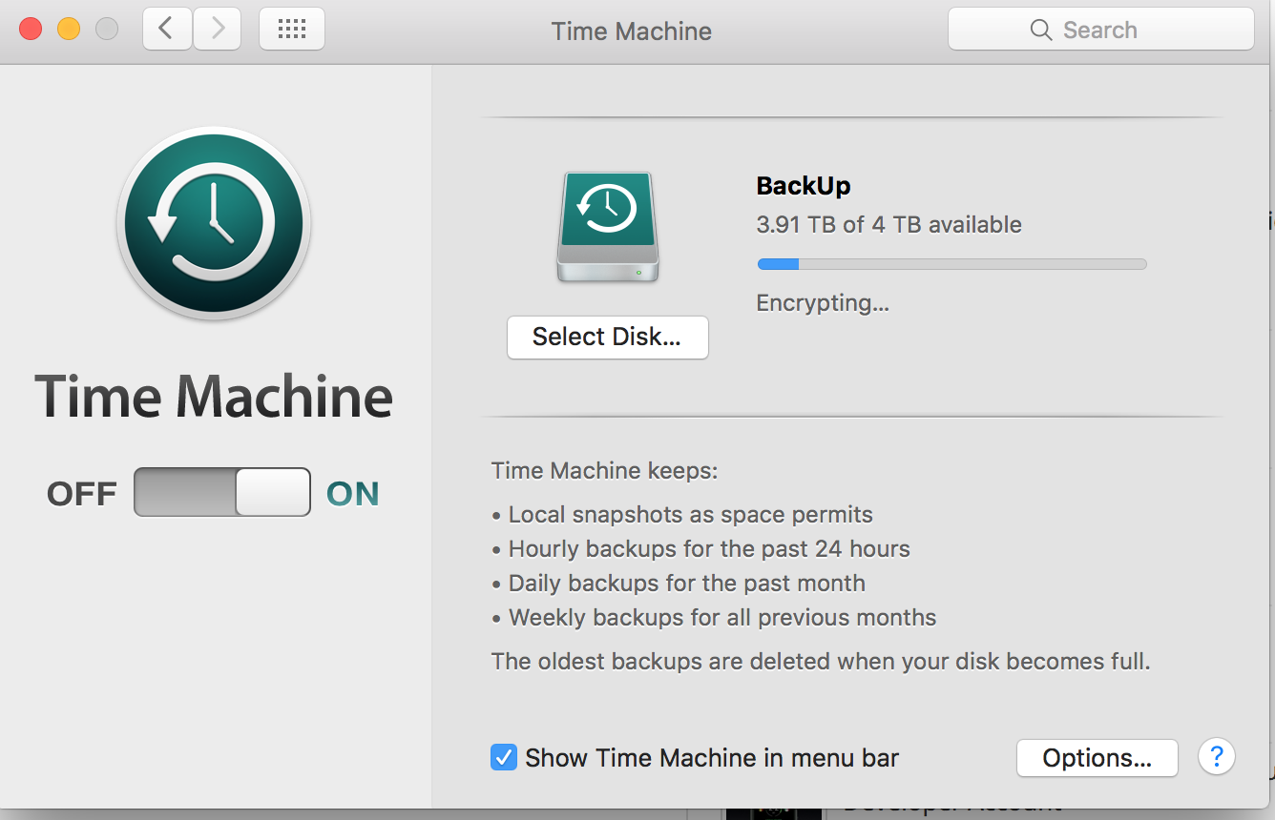Click 'The oldest backups are deleted' sentence
1275x820 pixels.
pos(821,662)
